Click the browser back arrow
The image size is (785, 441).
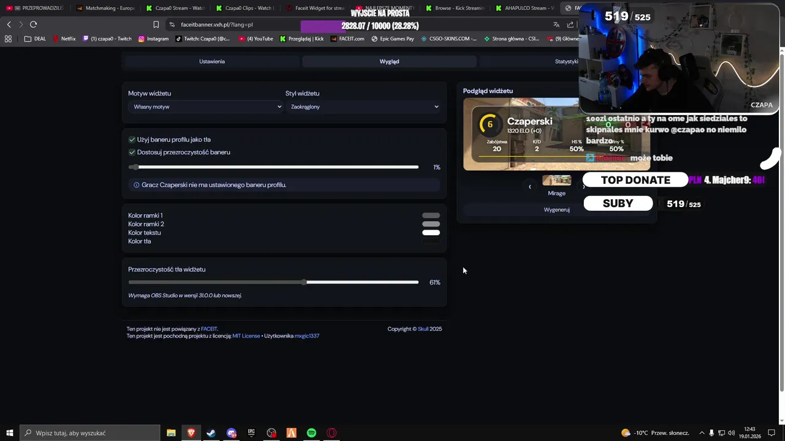(9, 24)
